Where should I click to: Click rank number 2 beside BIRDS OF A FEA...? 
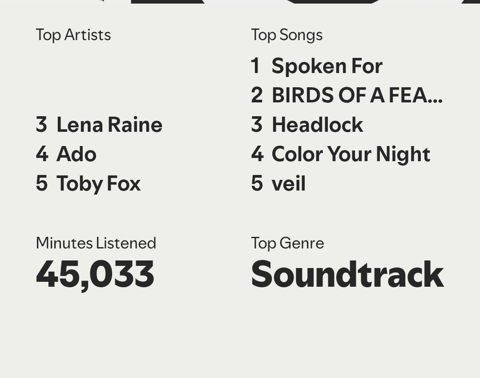[257, 95]
